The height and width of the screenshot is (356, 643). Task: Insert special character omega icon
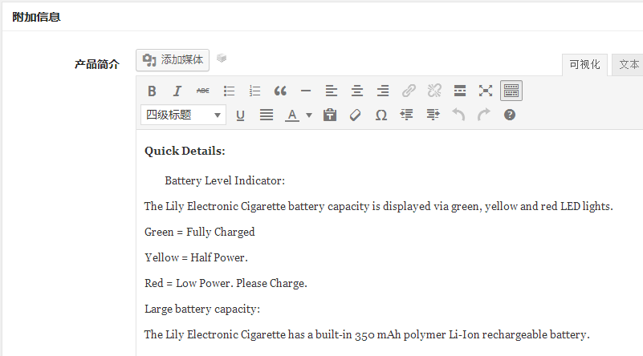click(381, 115)
